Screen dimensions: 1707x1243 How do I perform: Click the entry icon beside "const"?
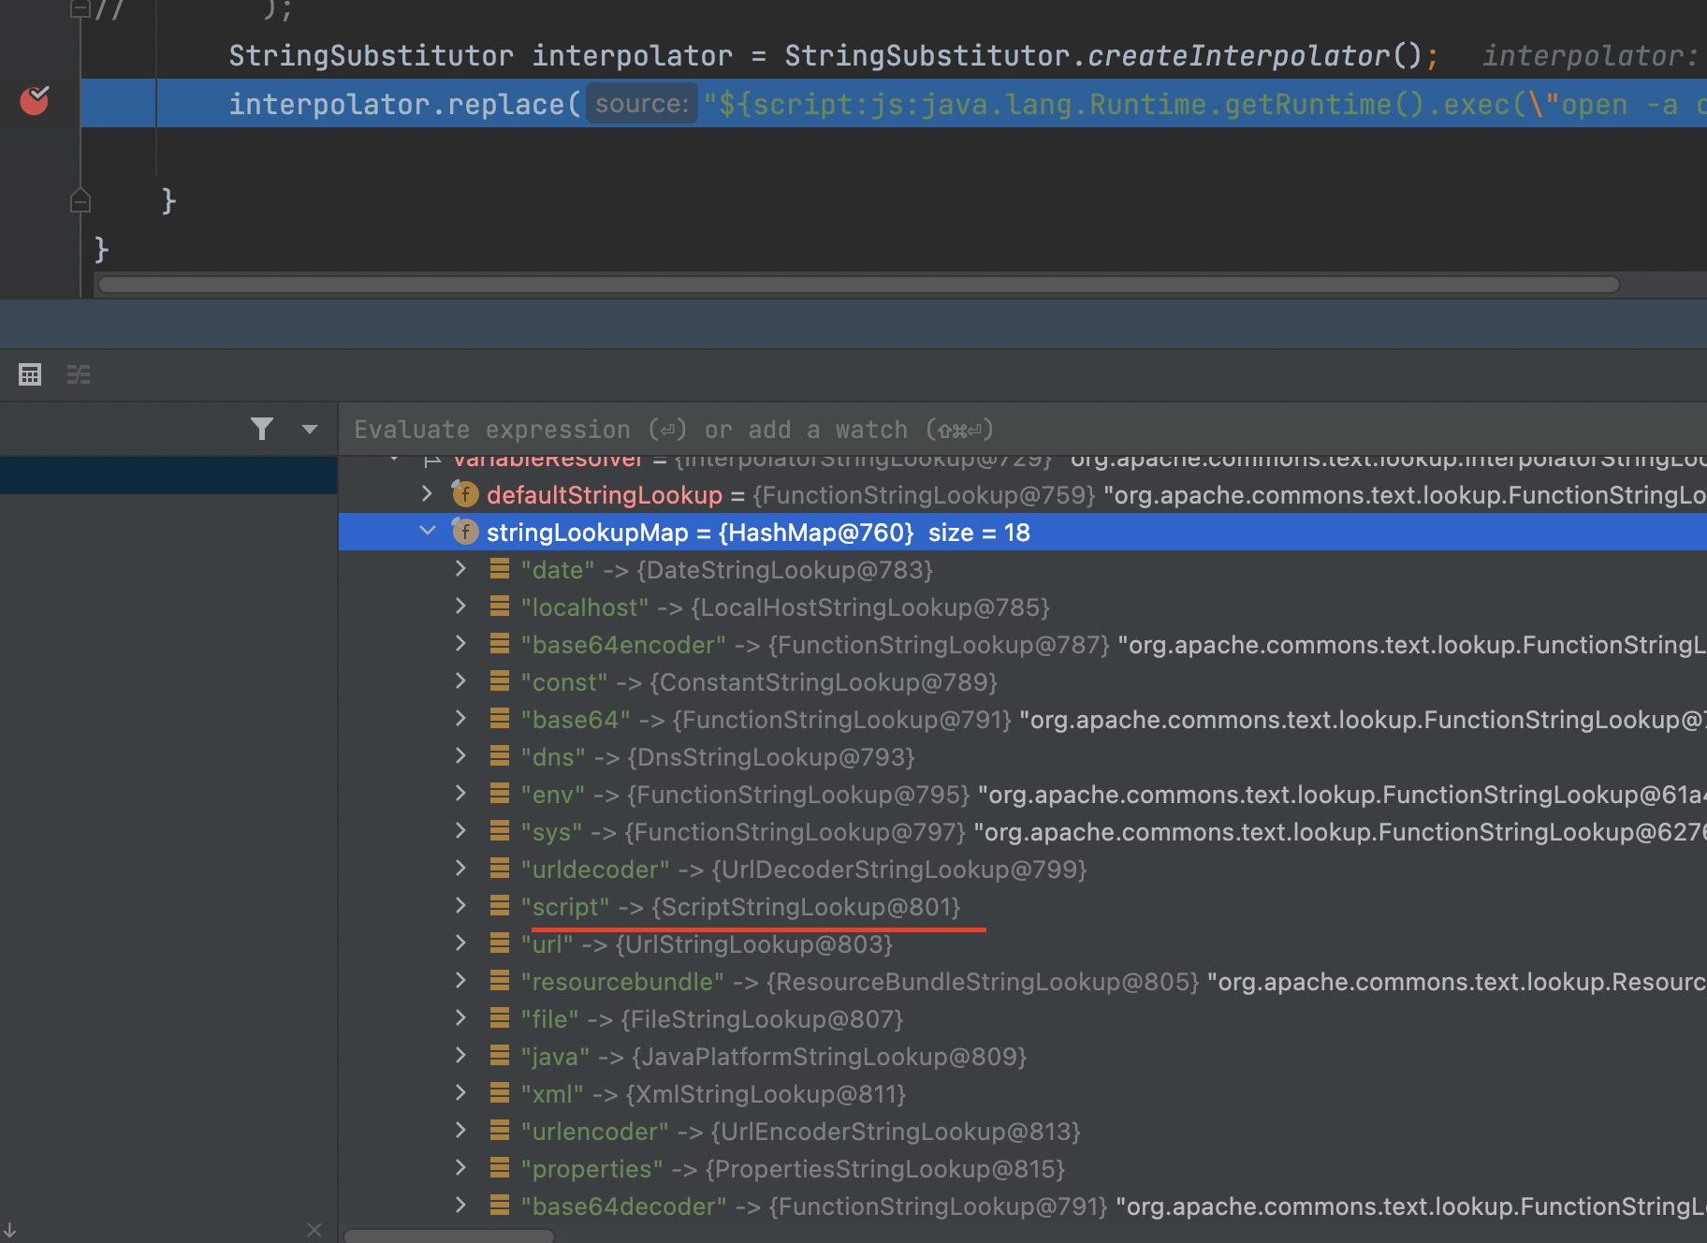[500, 680]
